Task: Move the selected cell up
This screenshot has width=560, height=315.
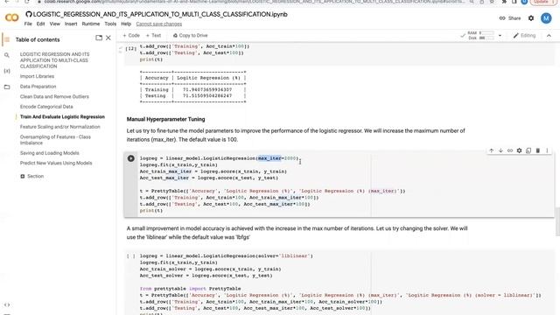Action: click(492, 150)
